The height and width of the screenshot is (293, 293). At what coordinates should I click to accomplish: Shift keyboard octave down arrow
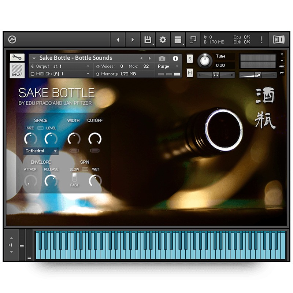click(x=11, y=252)
